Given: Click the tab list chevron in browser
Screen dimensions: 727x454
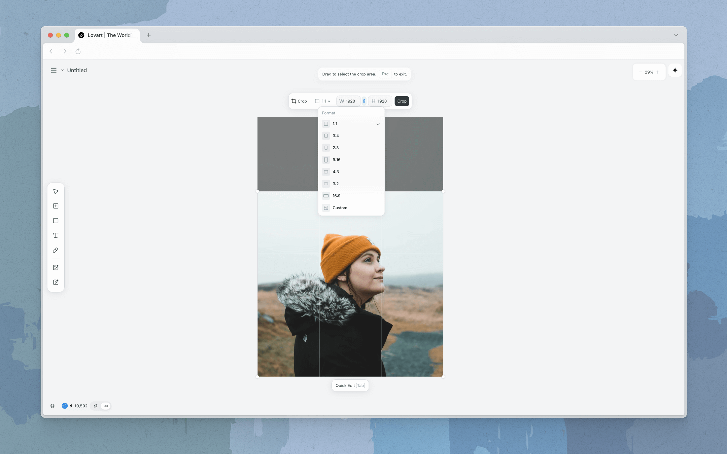Looking at the screenshot, I should tap(676, 35).
